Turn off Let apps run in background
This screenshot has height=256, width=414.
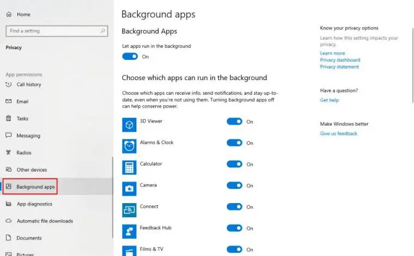click(130, 57)
